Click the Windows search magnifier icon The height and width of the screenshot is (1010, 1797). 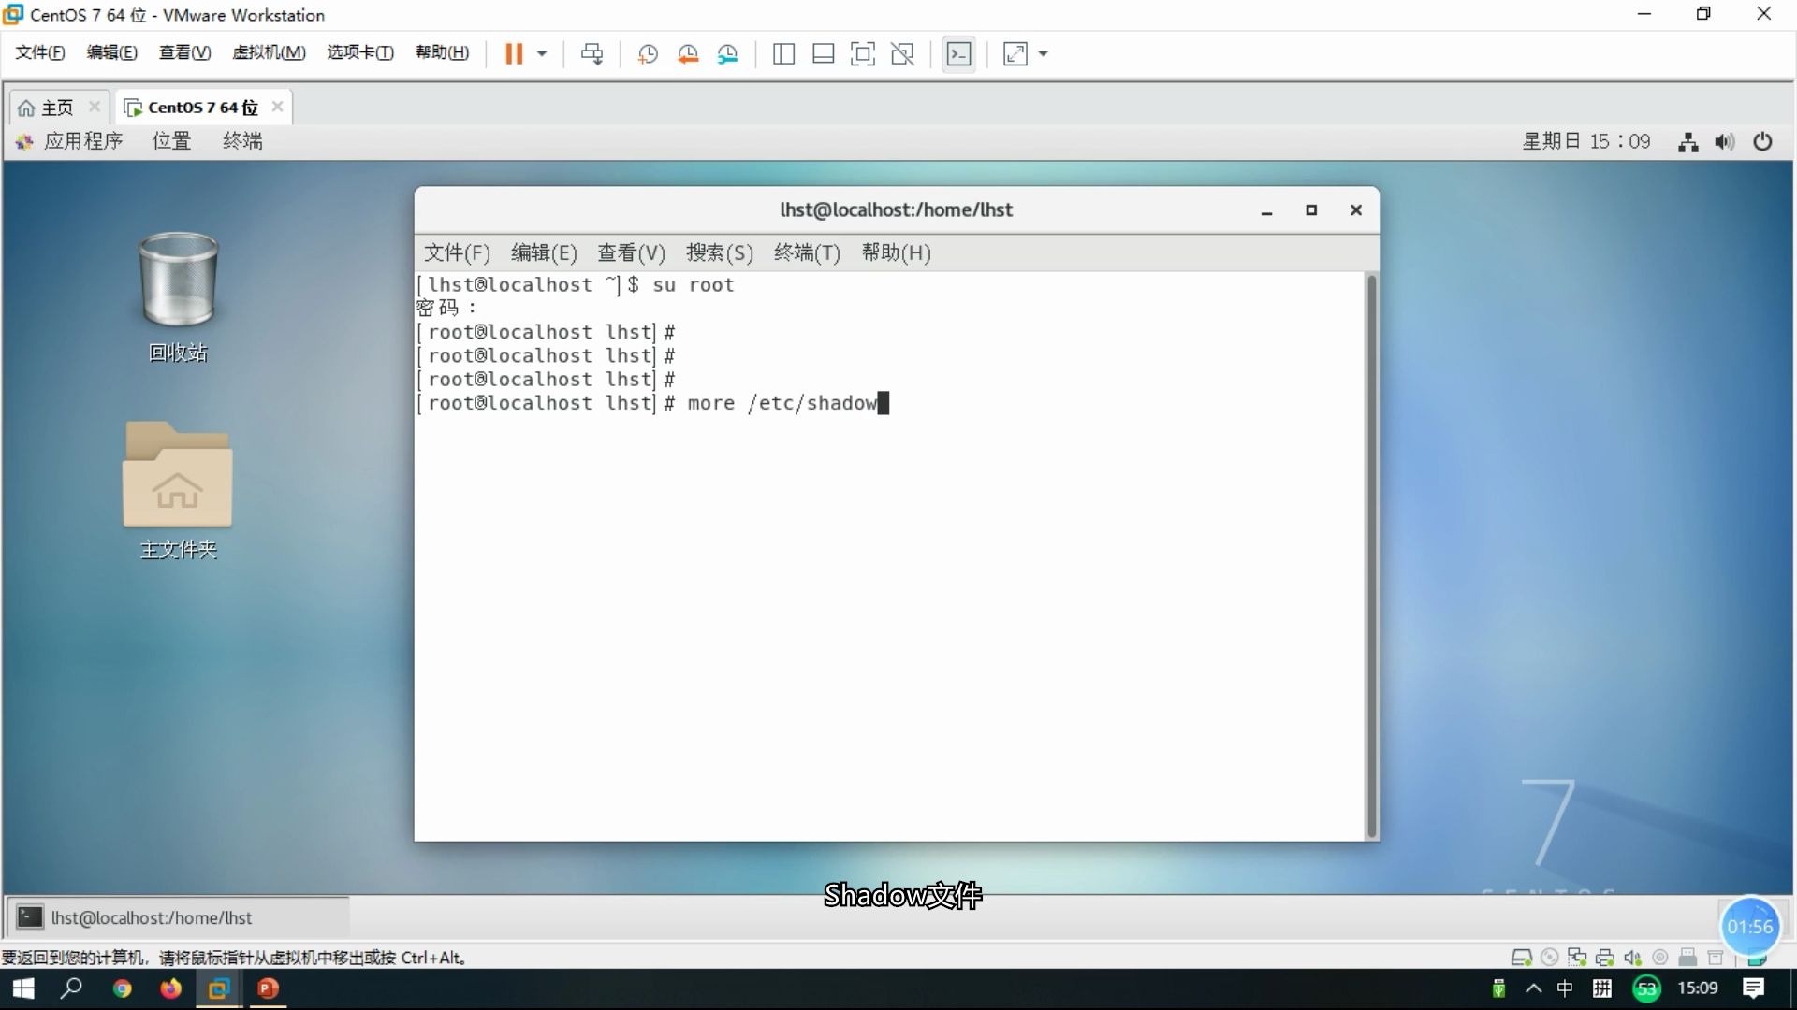click(x=72, y=988)
